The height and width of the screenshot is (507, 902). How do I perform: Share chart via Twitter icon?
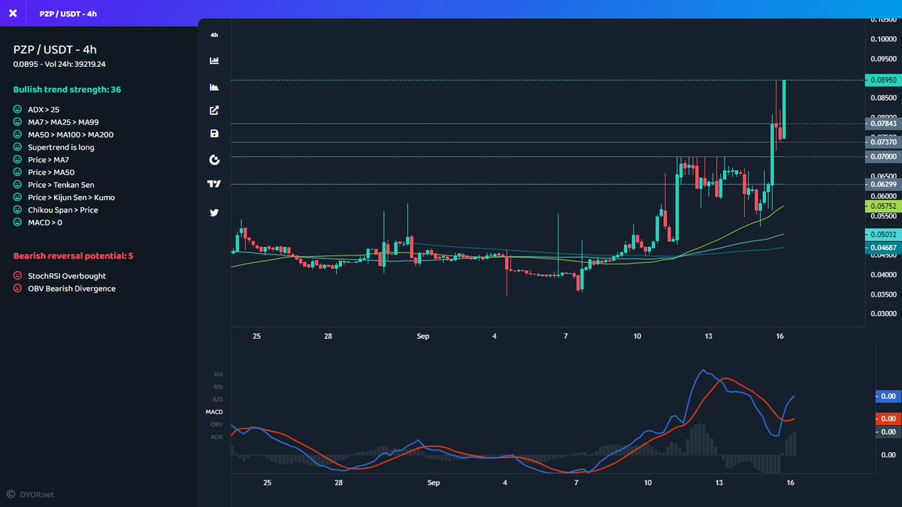click(214, 213)
